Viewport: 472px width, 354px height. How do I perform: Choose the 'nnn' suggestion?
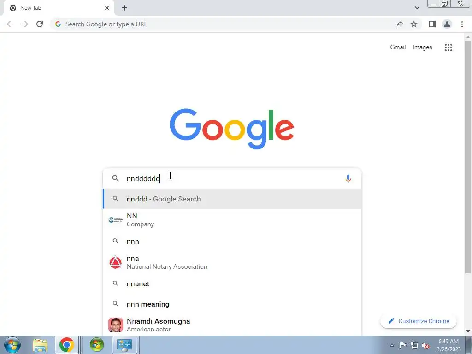tap(232, 242)
